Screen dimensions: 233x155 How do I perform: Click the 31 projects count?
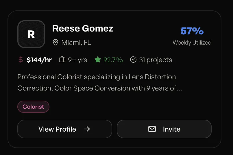click(x=156, y=60)
